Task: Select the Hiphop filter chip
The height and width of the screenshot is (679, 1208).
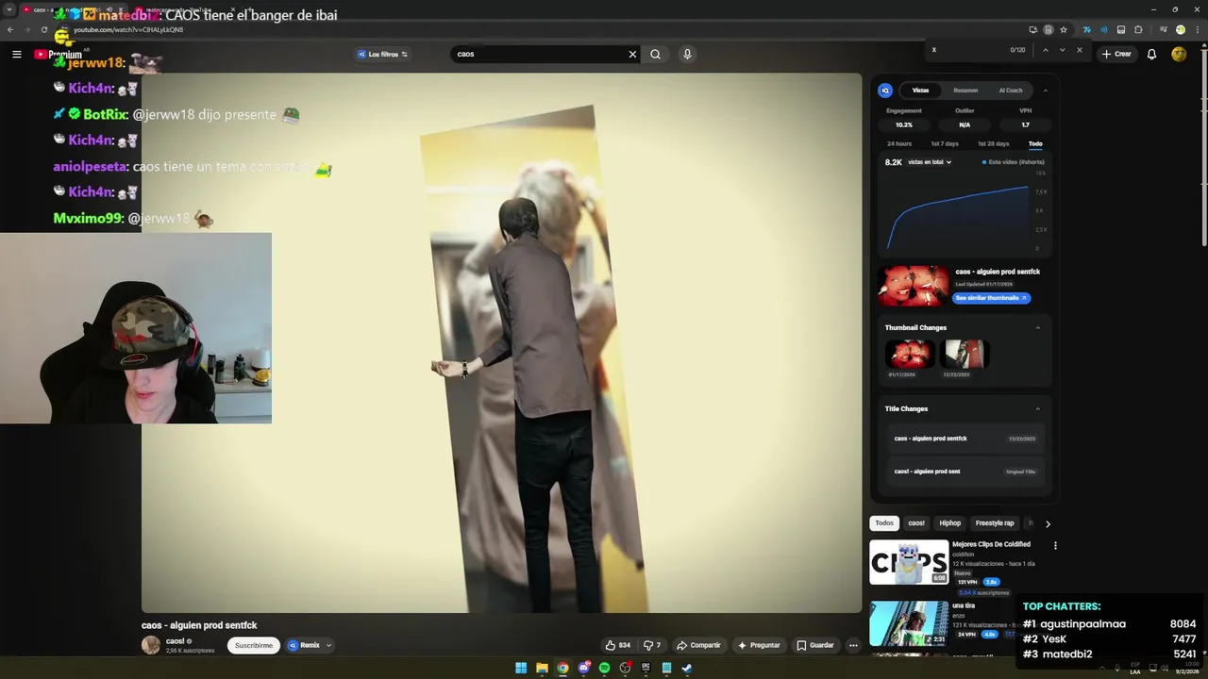Action: coord(949,523)
